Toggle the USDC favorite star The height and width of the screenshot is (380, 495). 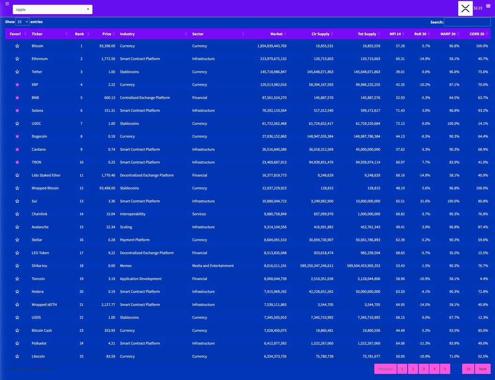point(17,124)
